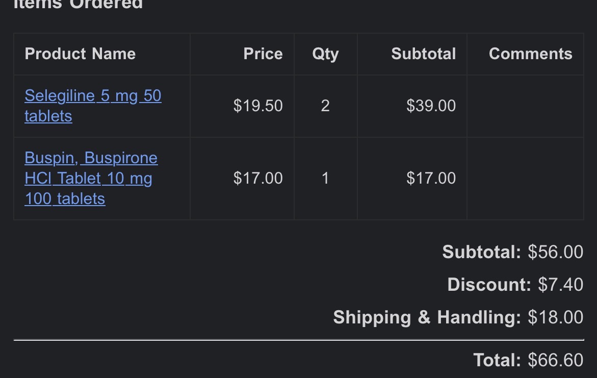Click the empty Comments cell for Selegiline
This screenshot has height=378, width=597.
point(526,106)
